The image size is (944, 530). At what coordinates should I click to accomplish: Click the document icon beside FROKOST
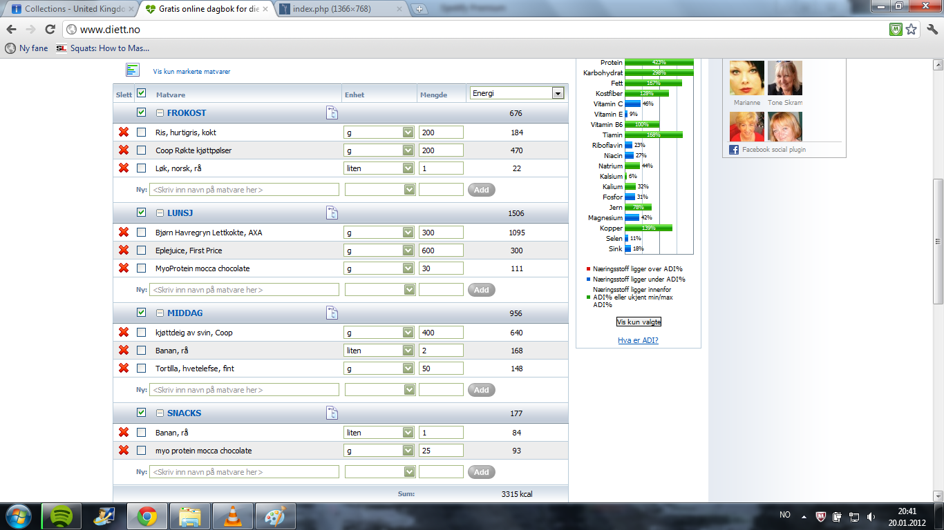(x=332, y=113)
